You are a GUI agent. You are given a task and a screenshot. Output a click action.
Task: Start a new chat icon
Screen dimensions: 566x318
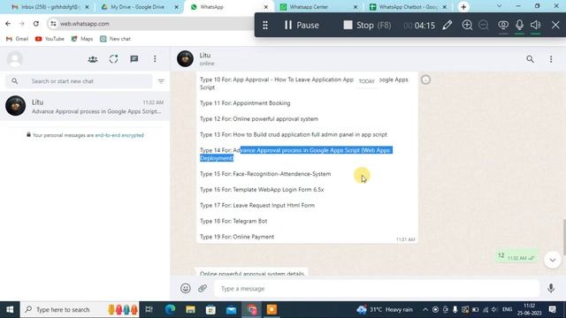tap(134, 59)
